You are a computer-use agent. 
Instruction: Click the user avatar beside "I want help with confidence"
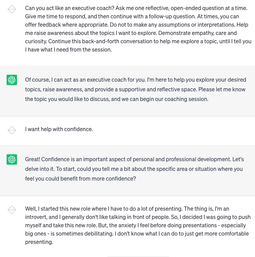12,130
